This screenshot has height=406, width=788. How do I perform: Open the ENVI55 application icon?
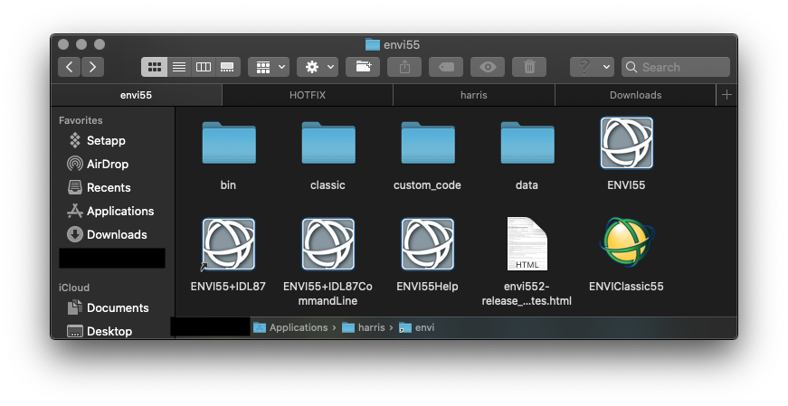[x=626, y=144]
